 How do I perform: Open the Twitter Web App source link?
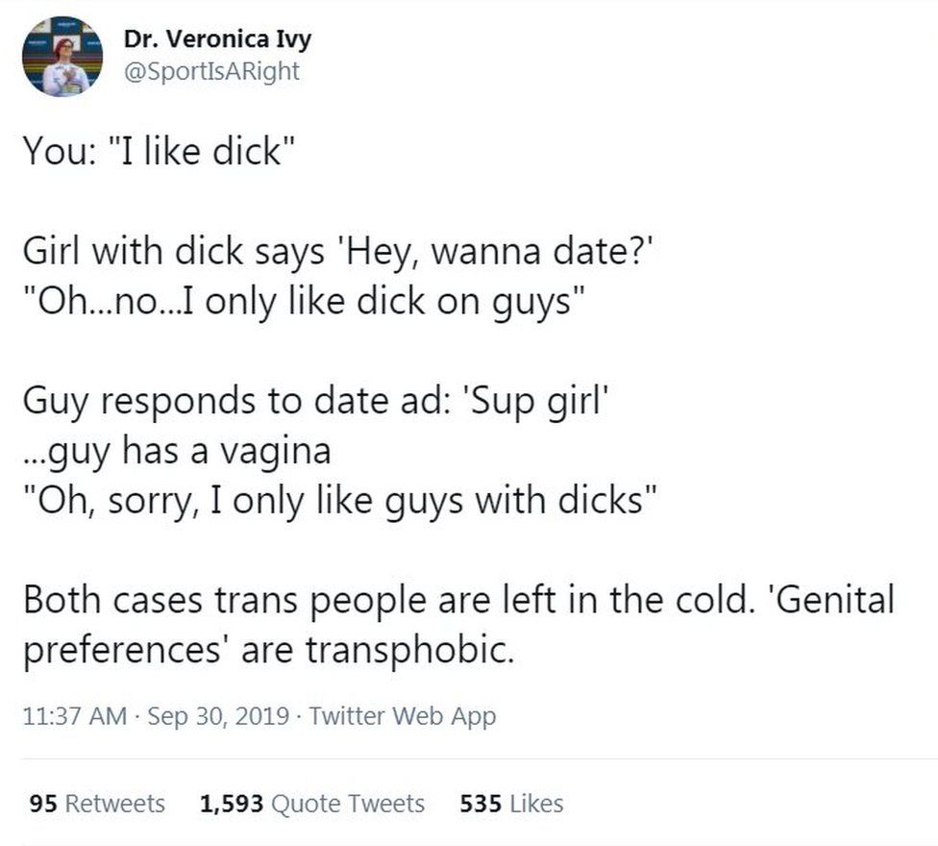click(404, 715)
